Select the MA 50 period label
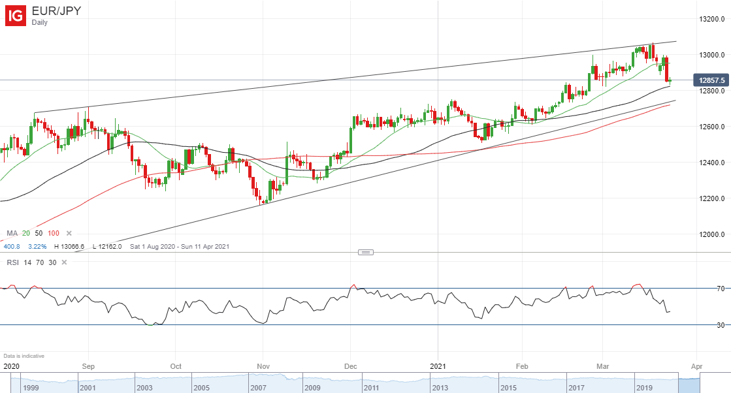The height and width of the screenshot is (393, 731). 39,233
